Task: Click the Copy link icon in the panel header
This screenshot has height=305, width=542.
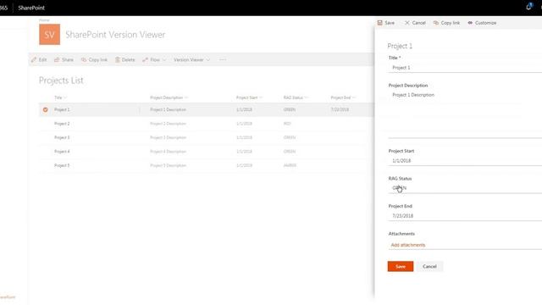Action: [436, 23]
